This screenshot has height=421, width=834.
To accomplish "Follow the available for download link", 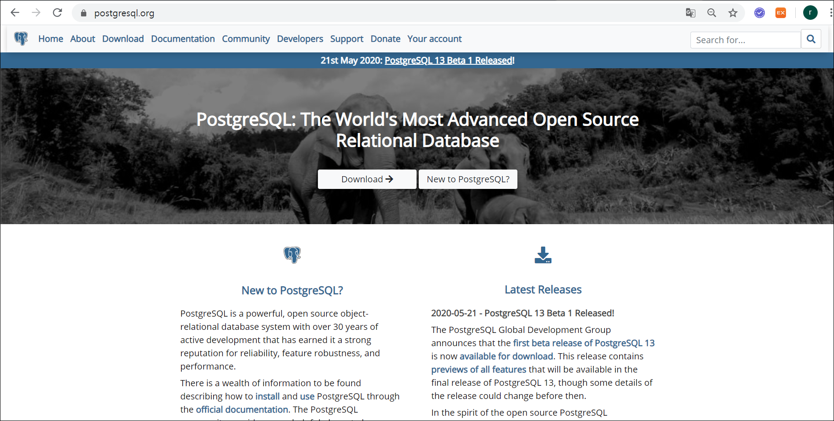I will [506, 356].
